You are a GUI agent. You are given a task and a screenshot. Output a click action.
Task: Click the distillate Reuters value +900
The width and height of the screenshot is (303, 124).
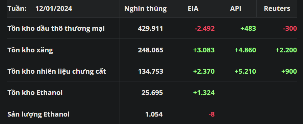(x=289, y=72)
